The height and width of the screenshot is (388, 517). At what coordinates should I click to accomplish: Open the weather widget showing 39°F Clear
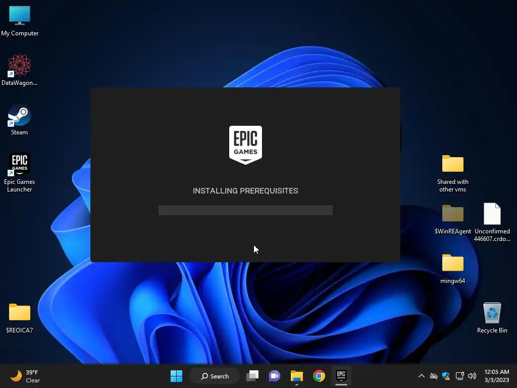click(x=25, y=376)
